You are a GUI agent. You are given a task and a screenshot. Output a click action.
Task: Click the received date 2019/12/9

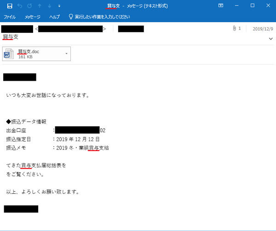coord(263,29)
